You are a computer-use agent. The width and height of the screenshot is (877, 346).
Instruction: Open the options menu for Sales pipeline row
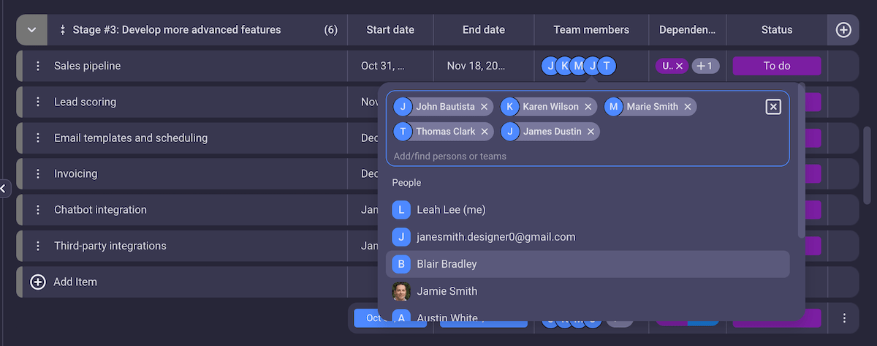pos(38,66)
